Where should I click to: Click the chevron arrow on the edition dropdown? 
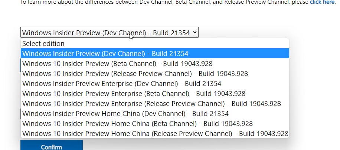(x=194, y=33)
